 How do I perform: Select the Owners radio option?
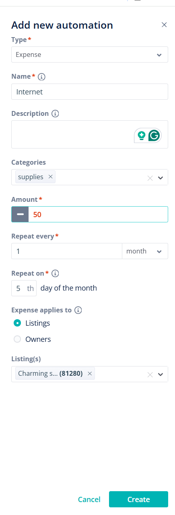point(17,339)
